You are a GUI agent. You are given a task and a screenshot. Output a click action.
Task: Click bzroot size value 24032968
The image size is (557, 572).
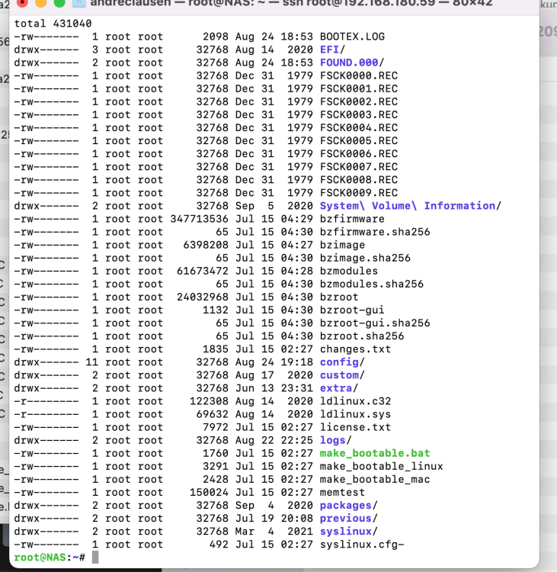203,297
